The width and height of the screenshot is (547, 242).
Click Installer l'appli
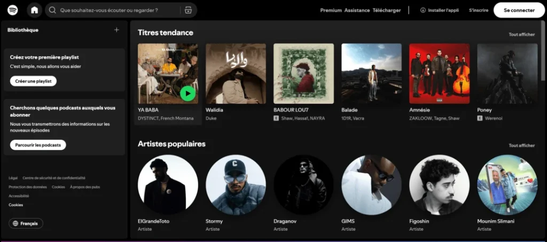[440, 11]
